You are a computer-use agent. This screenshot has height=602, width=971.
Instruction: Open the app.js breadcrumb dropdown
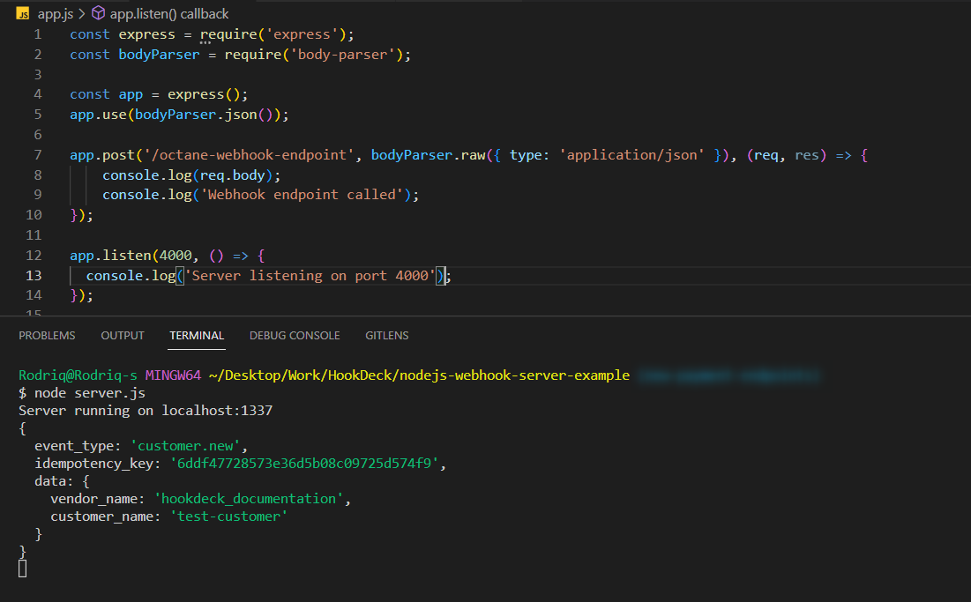[53, 13]
